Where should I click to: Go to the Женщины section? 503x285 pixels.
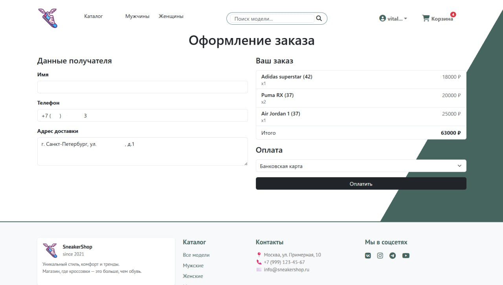(171, 16)
